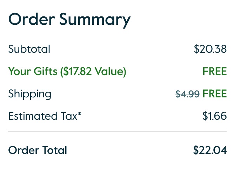Click the word Total in the bottom row
Viewport: 240px width, 171px height.
pyautogui.click(x=54, y=150)
